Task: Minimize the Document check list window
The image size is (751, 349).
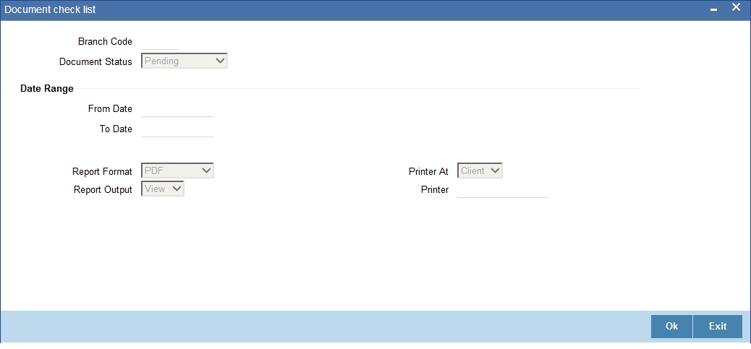Action: (x=713, y=9)
